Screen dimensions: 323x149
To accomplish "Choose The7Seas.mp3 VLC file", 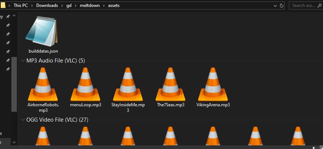I will coord(170,87).
